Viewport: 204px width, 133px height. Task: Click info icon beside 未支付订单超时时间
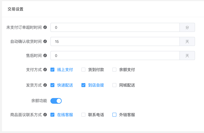45,27
